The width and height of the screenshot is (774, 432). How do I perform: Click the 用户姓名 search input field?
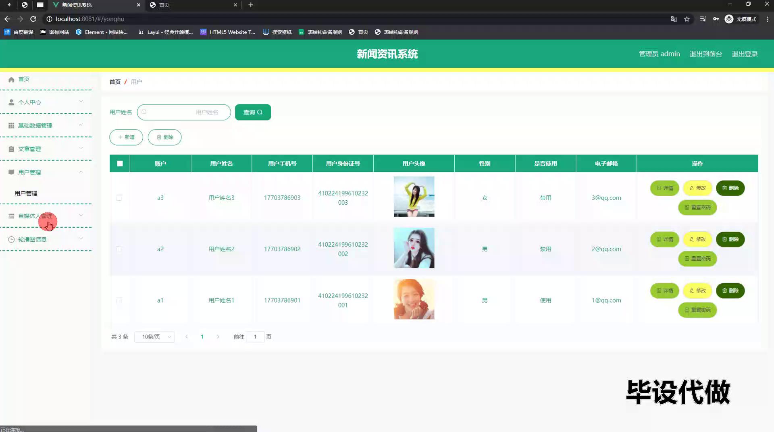(184, 112)
